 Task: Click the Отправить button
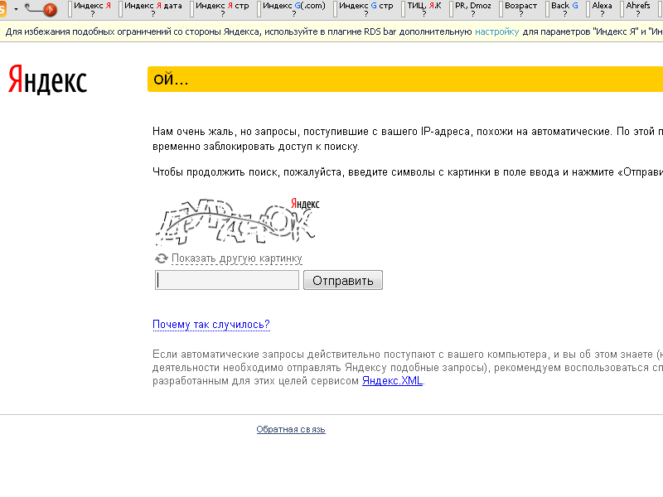click(343, 280)
